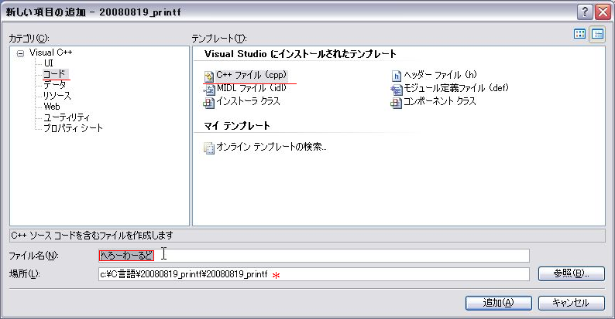The height and width of the screenshot is (319, 615).
Task: Open the dialog help question mark
Action: 585,12
